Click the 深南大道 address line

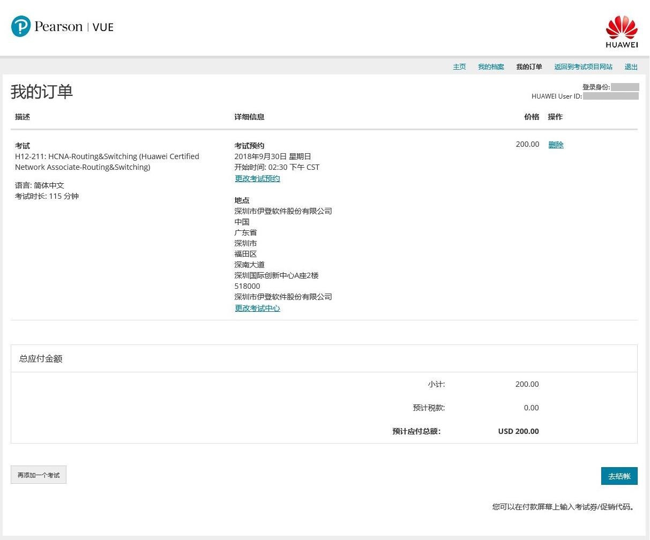pyautogui.click(x=249, y=265)
